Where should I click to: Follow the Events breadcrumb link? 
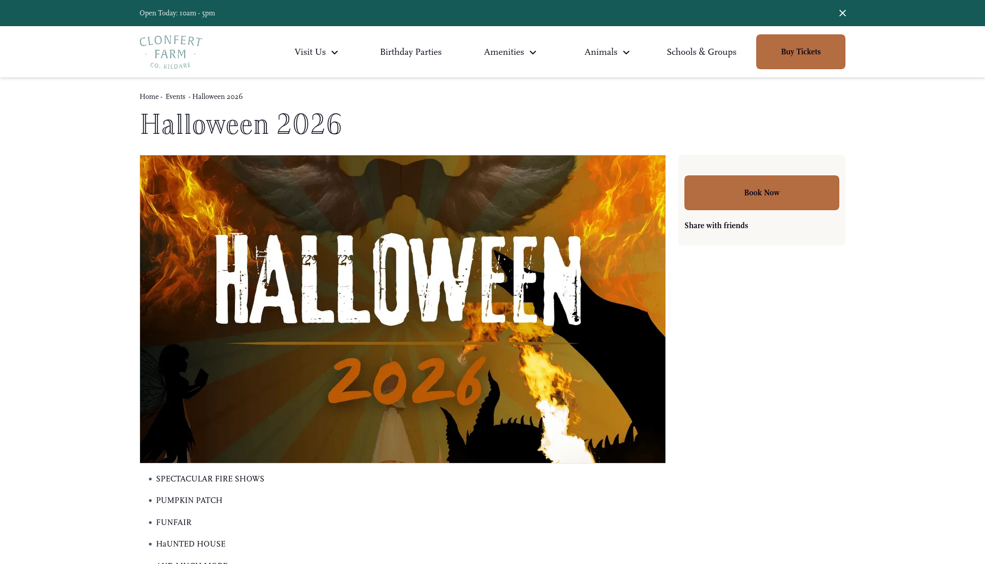click(x=175, y=96)
